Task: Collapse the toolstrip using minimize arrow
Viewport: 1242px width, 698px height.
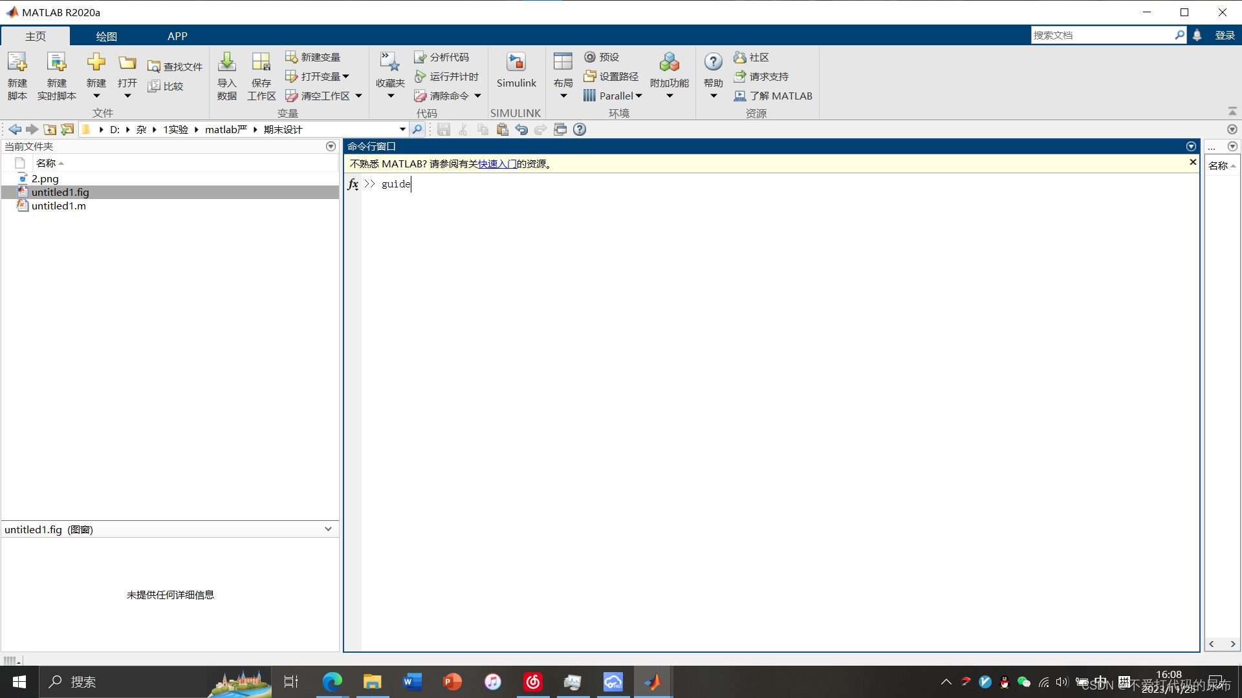Action: tap(1232, 111)
